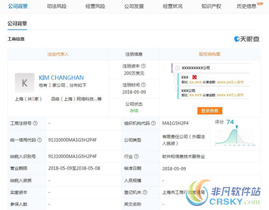269x210 pixels.
Task: Select the 2018-05-09 registration date under 注册时间
Action: [134, 92]
